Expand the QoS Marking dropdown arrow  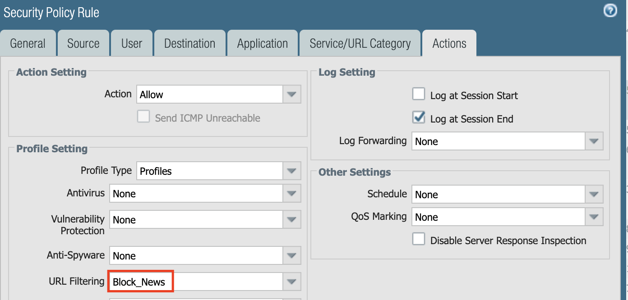pos(594,217)
